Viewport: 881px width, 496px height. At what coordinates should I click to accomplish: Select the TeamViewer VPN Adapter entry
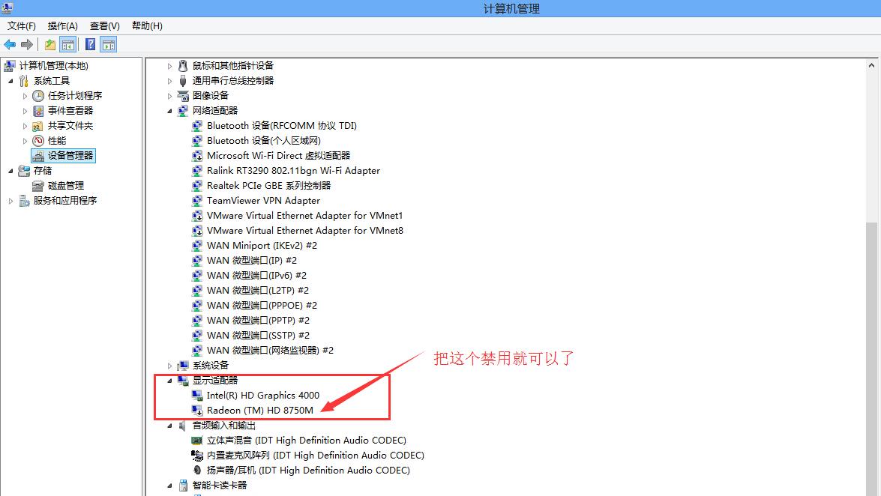coord(261,200)
